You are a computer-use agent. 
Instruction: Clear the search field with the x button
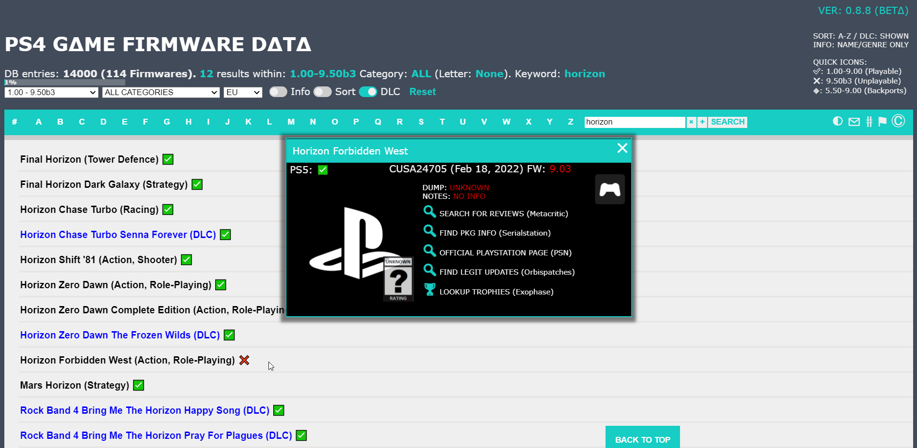tap(691, 122)
